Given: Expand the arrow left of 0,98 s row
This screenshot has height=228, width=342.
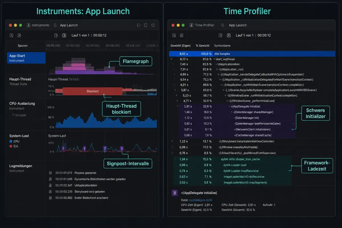Looking at the screenshot, I should (x=172, y=147).
